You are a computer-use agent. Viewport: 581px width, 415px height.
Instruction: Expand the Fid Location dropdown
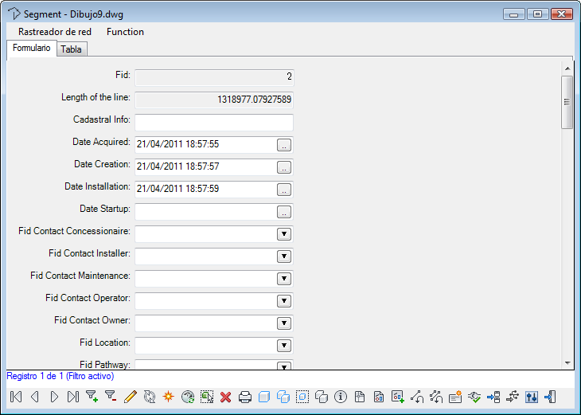(x=284, y=345)
